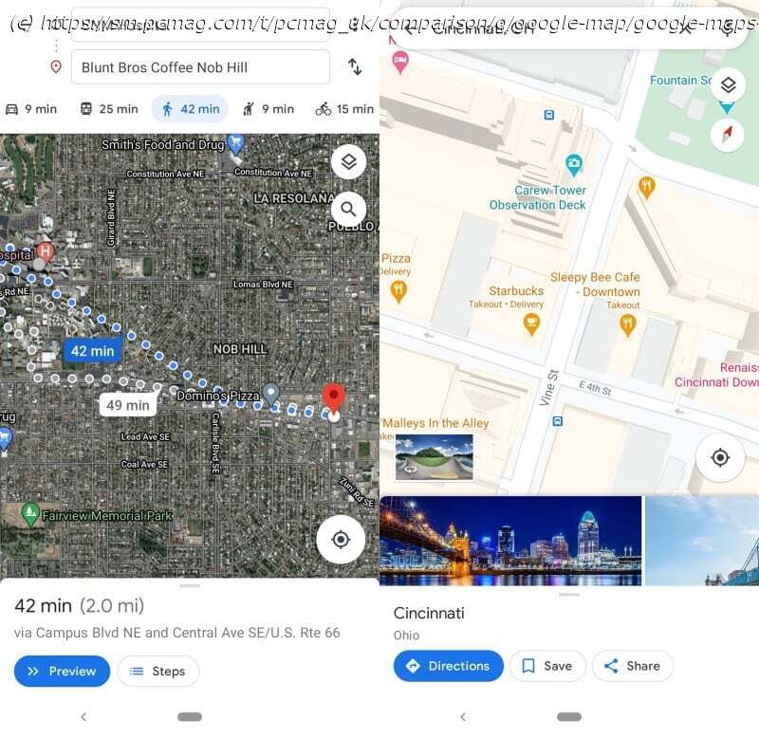759x738 pixels.
Task: Select driving mode 9 min
Action: [x=31, y=109]
